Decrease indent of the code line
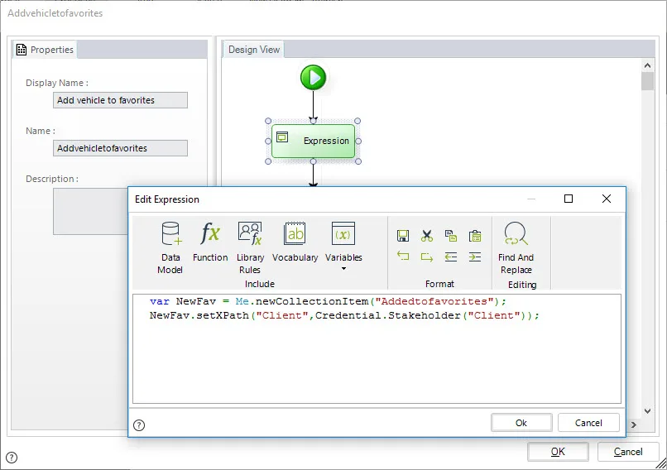The image size is (667, 470). tap(451, 257)
